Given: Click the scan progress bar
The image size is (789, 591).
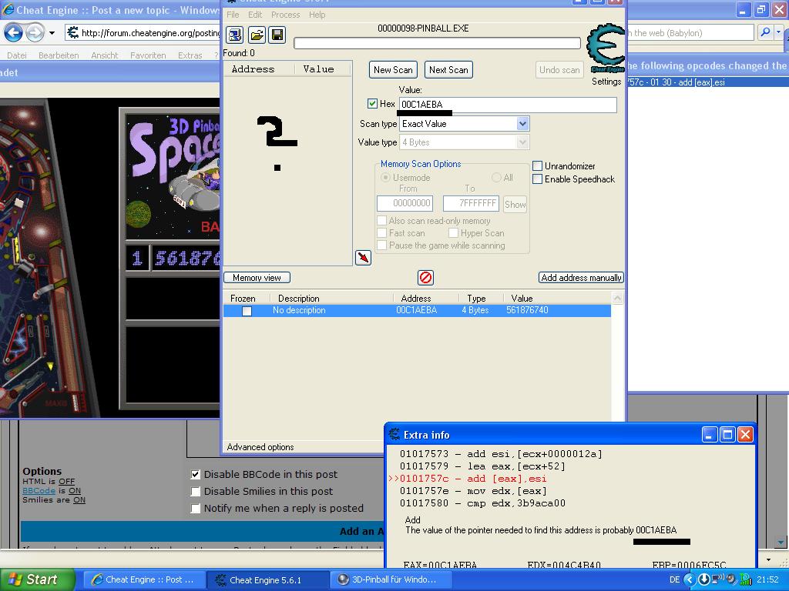Looking at the screenshot, I should [437, 43].
